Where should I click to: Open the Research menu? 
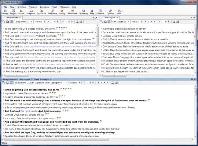pyautogui.click(x=33, y=7)
